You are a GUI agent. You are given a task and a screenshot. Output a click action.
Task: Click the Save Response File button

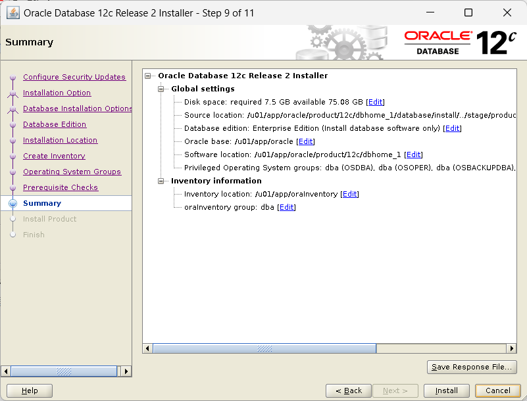[x=472, y=367]
